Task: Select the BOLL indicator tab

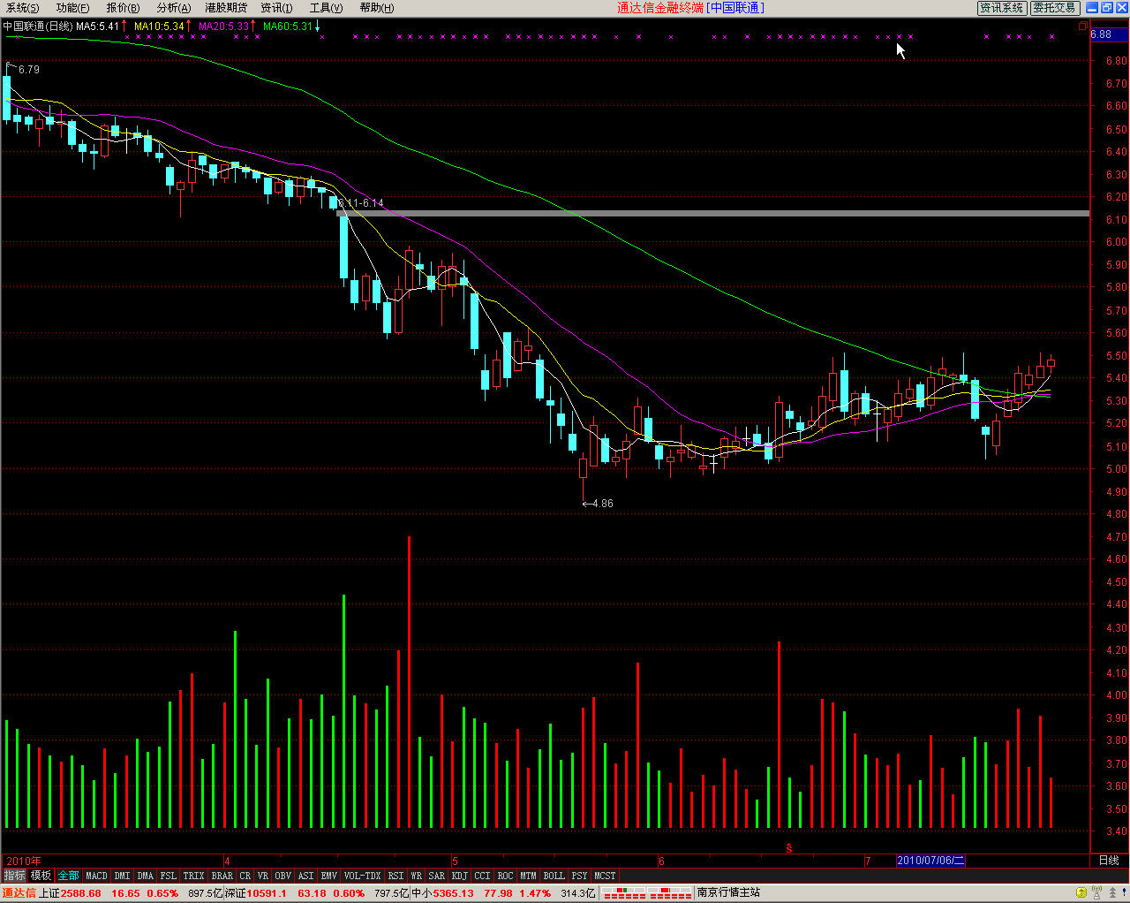Action: pos(554,876)
